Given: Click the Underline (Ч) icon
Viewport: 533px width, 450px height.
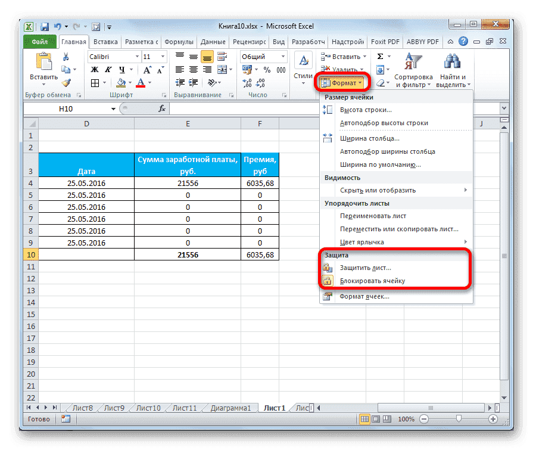Looking at the screenshot, I should (121, 69).
